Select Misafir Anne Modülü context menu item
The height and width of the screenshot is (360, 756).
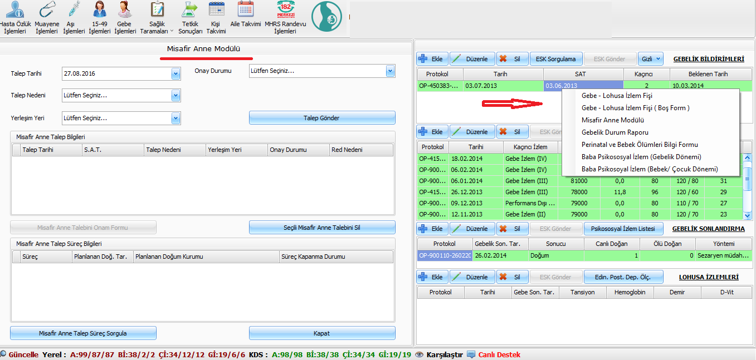612,120
